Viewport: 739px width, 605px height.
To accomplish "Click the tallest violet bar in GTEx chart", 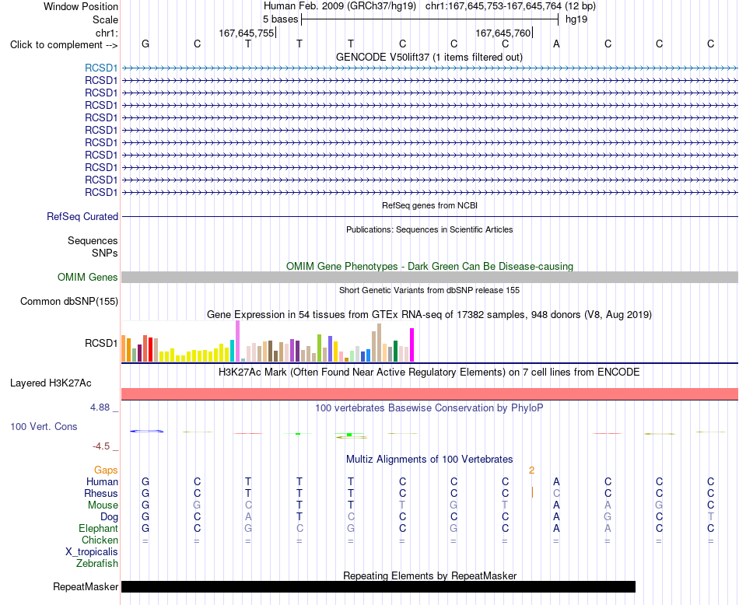I will point(237,341).
